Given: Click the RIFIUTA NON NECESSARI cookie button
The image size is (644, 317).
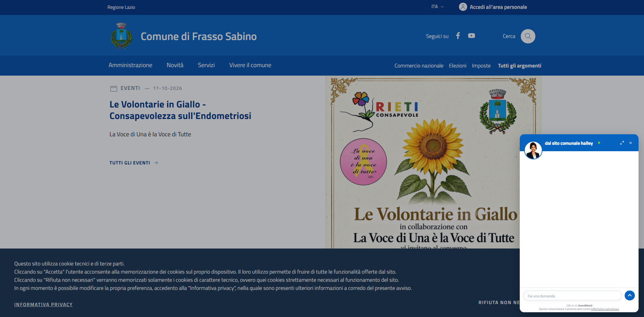Looking at the screenshot, I should [499, 302].
